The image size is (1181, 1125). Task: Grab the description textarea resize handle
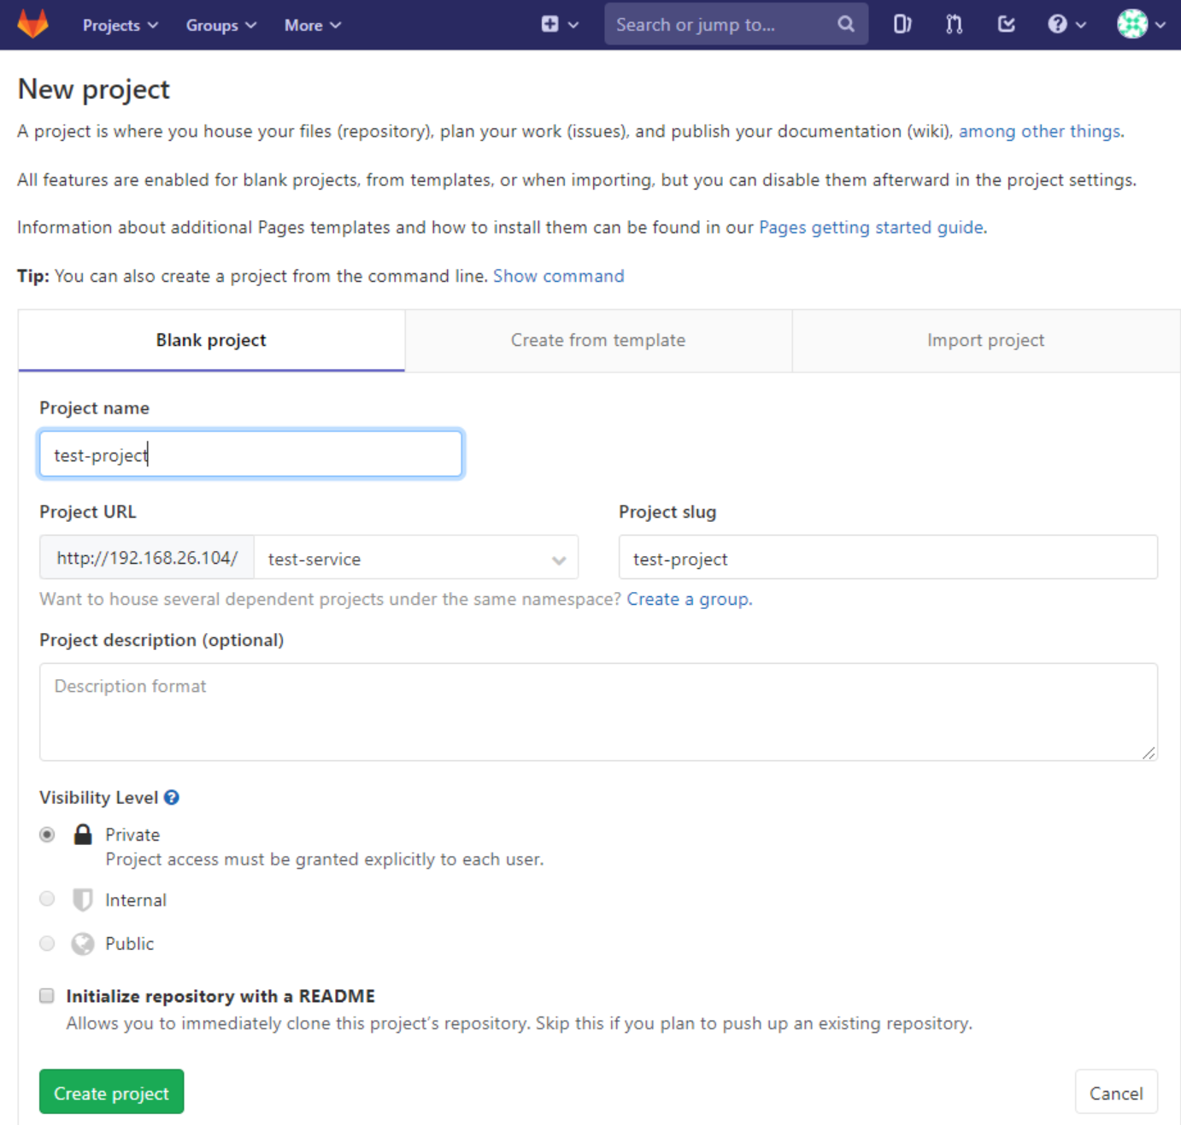1149,752
